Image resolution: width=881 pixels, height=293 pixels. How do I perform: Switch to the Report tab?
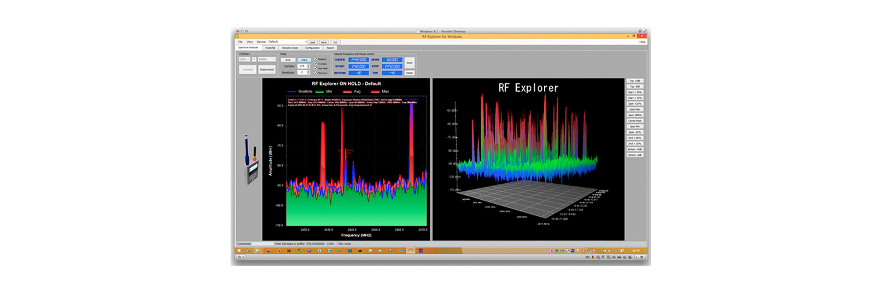point(330,48)
